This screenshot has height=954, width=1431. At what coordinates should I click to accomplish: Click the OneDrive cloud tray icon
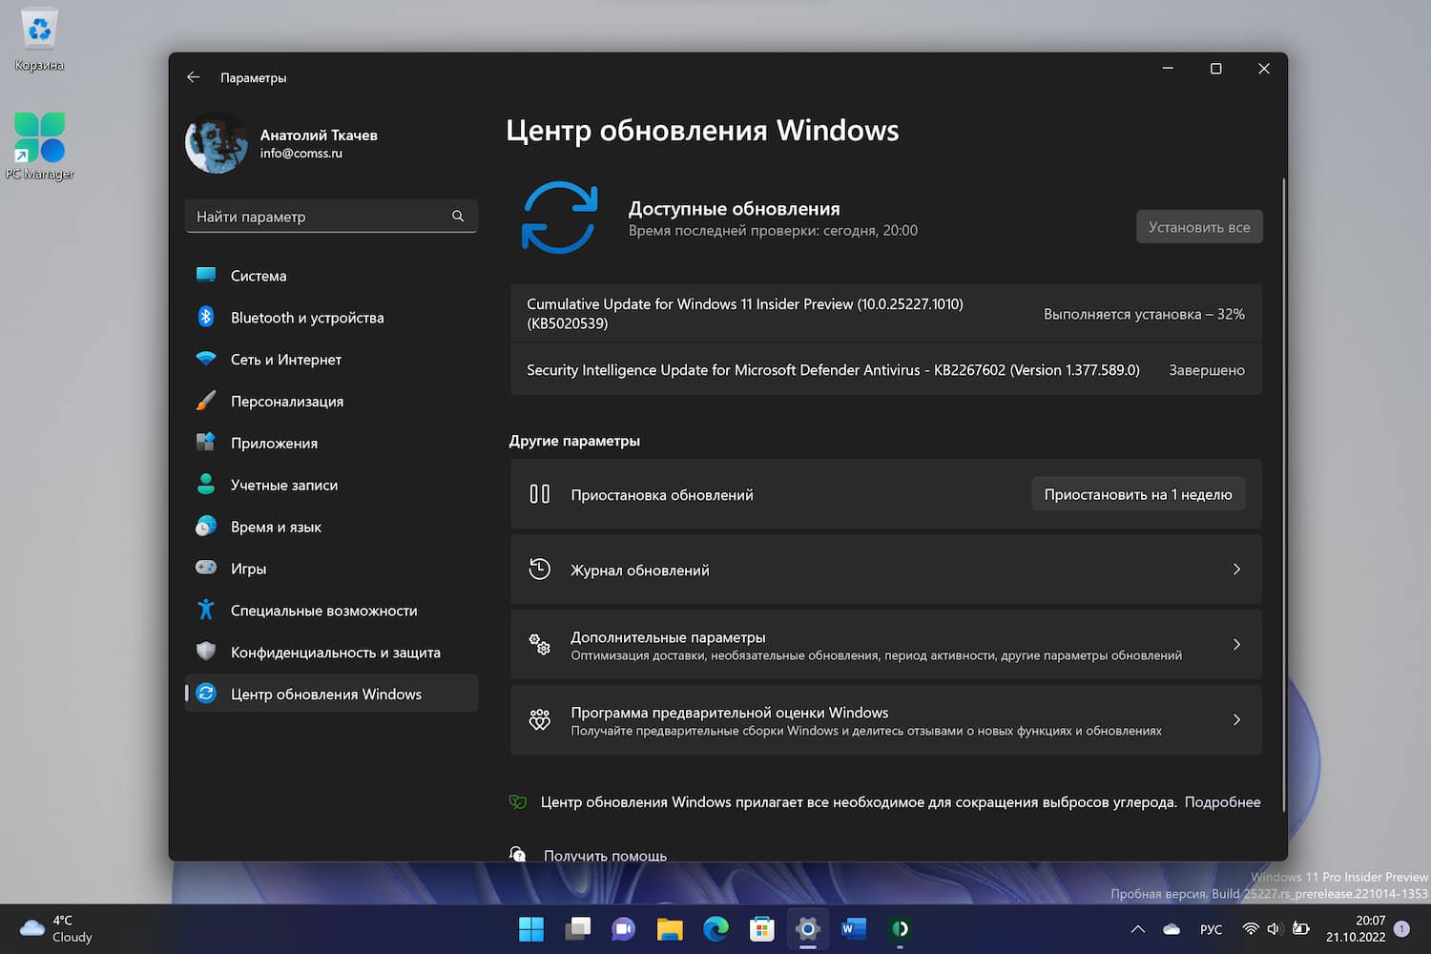pyautogui.click(x=1172, y=929)
